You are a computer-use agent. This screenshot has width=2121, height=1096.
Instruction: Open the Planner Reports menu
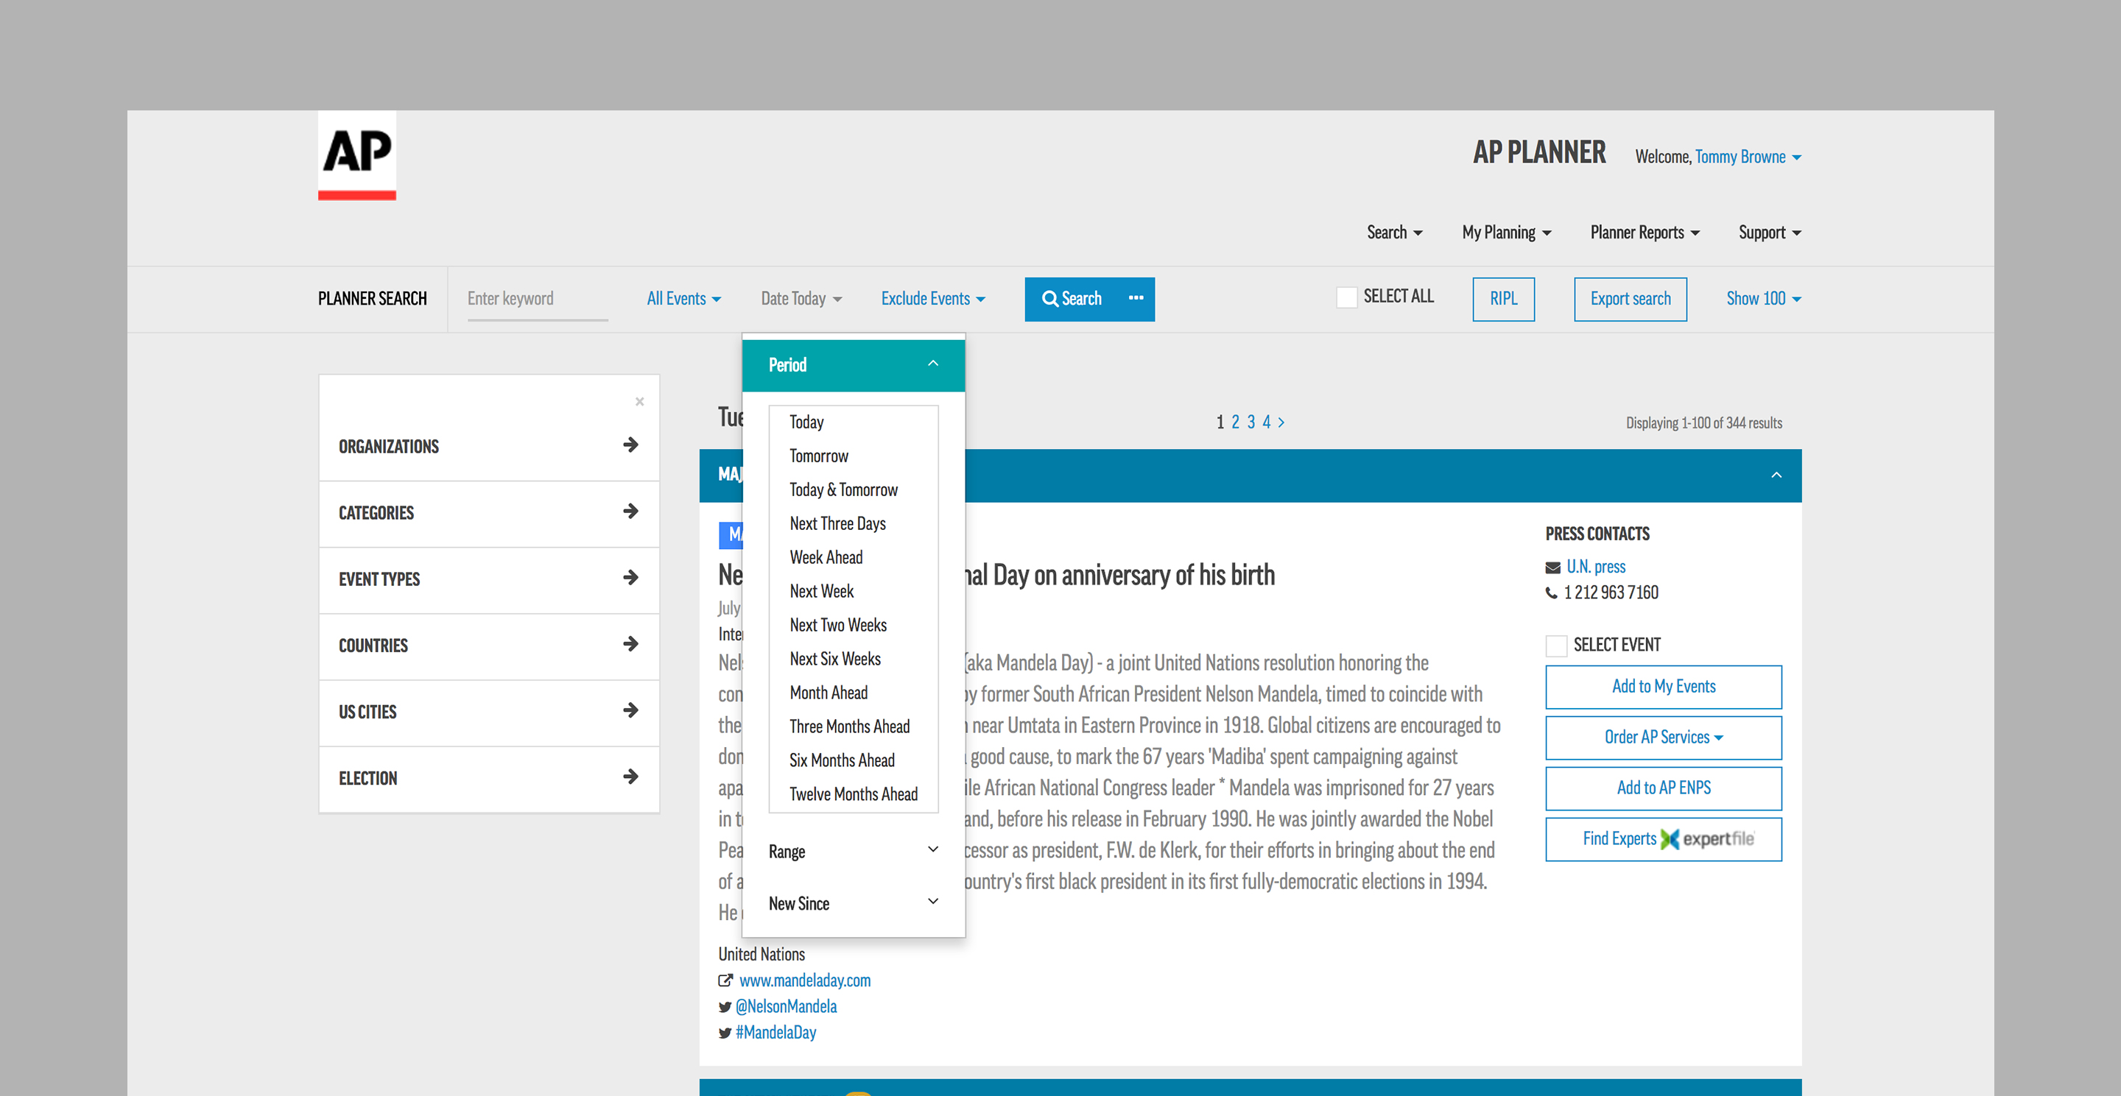pos(1645,233)
